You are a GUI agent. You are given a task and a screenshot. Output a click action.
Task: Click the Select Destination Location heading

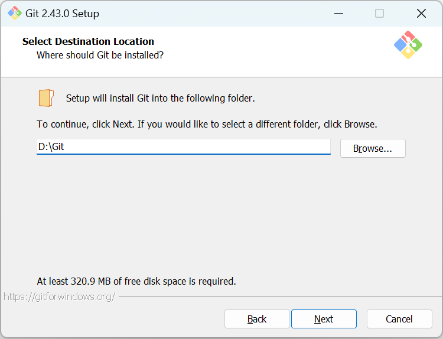point(88,41)
